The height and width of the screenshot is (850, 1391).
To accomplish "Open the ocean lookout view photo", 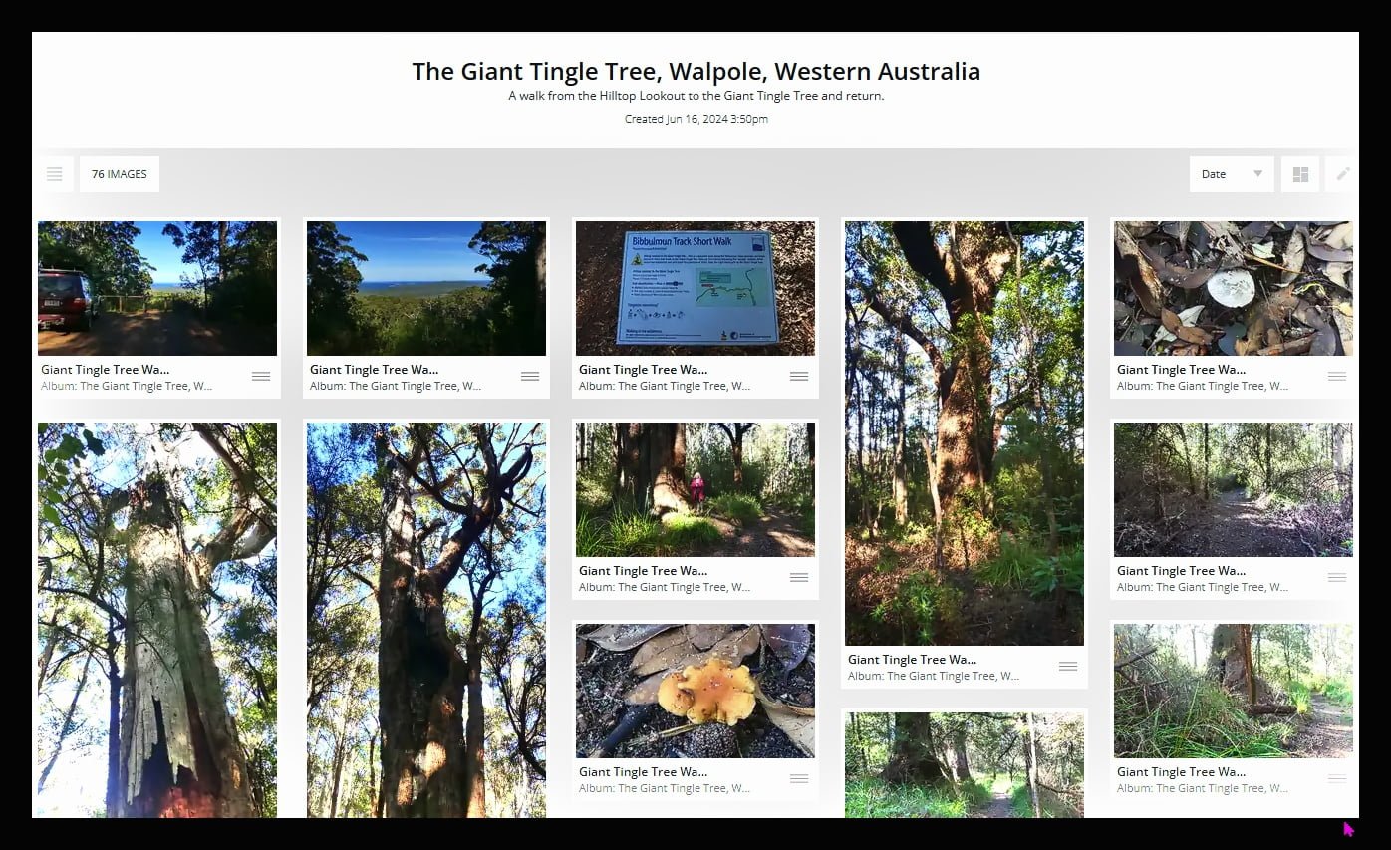I will pos(426,288).
